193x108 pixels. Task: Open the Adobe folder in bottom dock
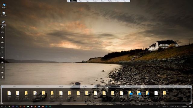(9, 95)
